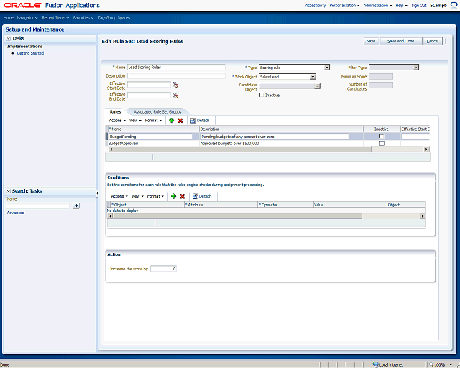This screenshot has height=368, width=460.
Task: Open Format menu in Rules toolbar
Action: coord(155,120)
